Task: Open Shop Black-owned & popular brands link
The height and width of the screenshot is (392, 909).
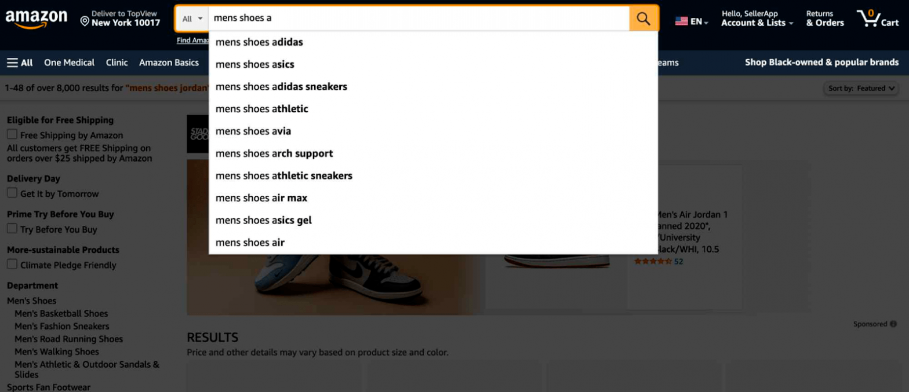Action: tap(821, 62)
